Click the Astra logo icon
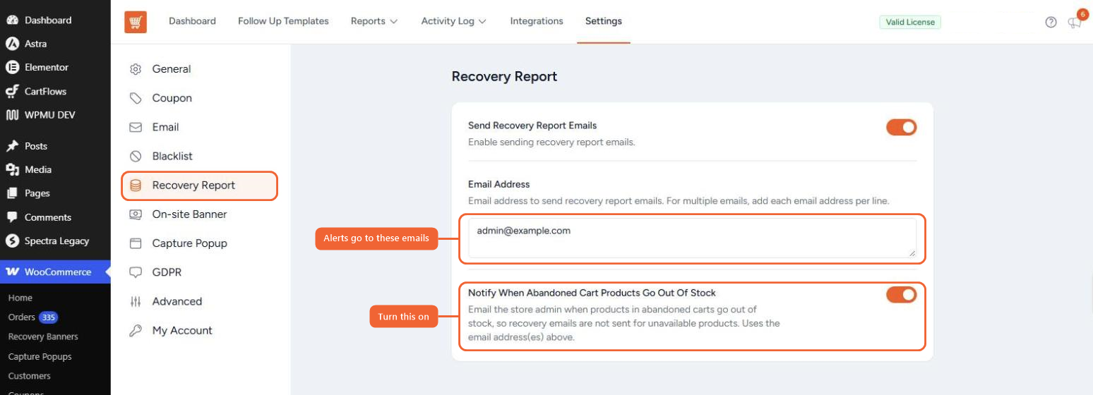This screenshot has width=1093, height=395. tap(12, 44)
